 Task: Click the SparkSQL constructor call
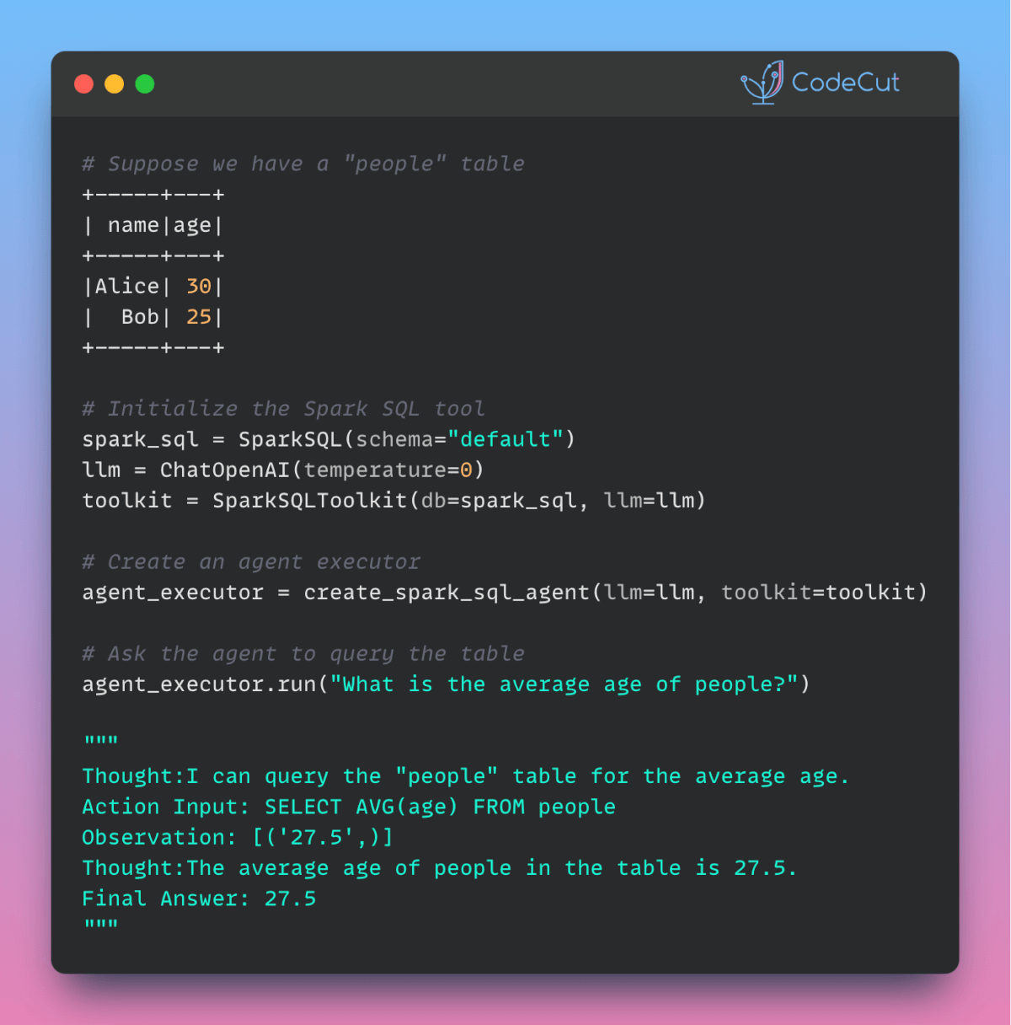tap(407, 439)
